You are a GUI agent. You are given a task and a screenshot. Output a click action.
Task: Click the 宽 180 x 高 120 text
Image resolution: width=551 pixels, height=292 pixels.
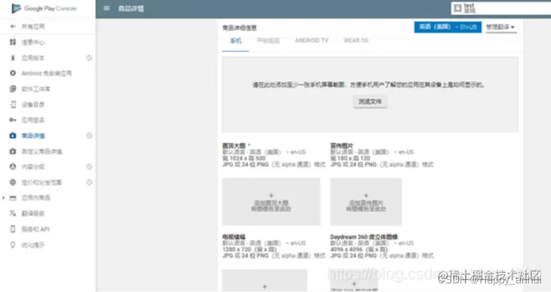(x=350, y=158)
